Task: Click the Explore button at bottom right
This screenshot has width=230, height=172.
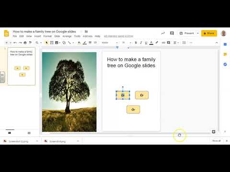Action: click(x=214, y=132)
